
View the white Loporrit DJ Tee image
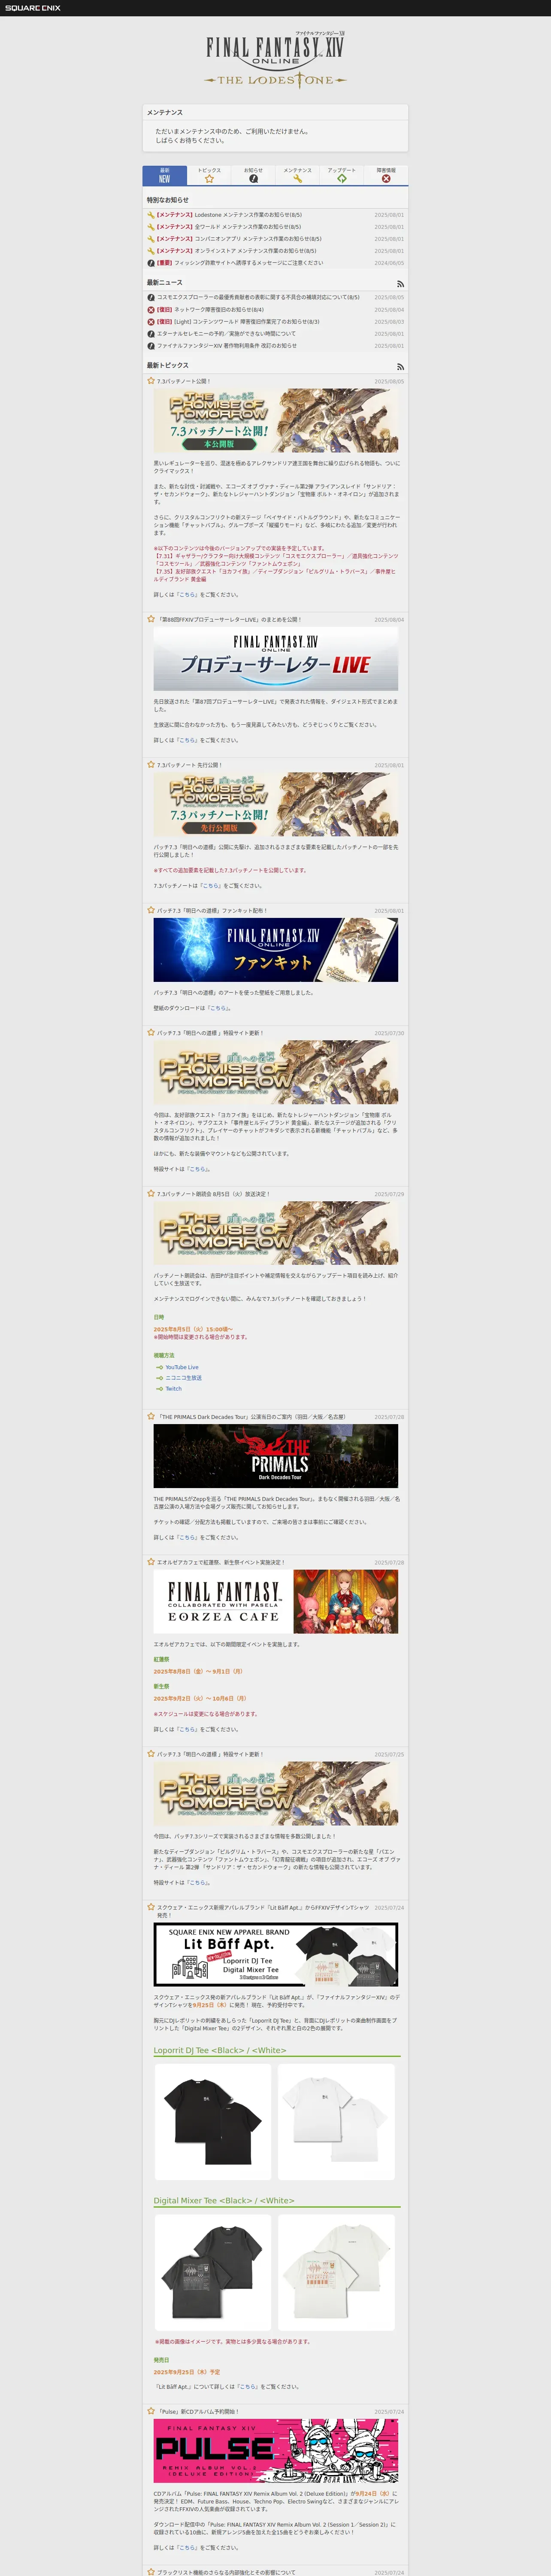tap(337, 2123)
